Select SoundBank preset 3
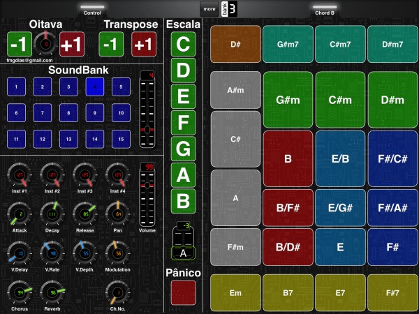Viewport: 419px width, 314px height. point(68,87)
